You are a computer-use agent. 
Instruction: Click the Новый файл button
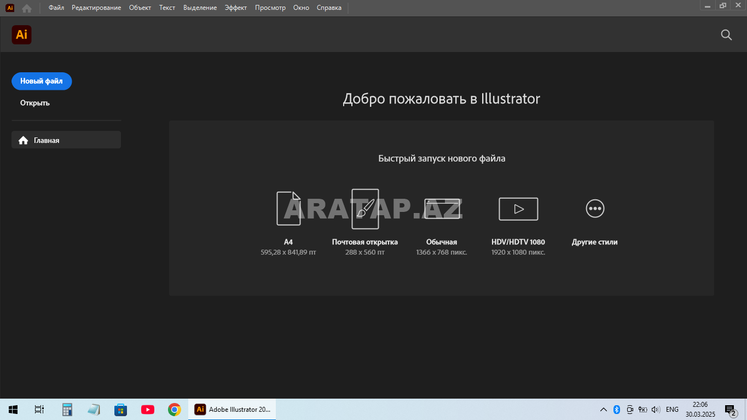[x=42, y=81]
